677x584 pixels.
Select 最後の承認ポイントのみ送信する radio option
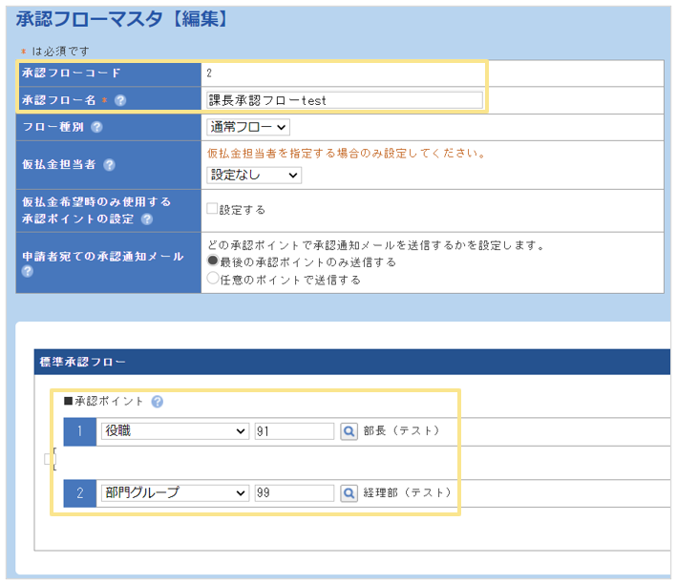pyautogui.click(x=213, y=261)
